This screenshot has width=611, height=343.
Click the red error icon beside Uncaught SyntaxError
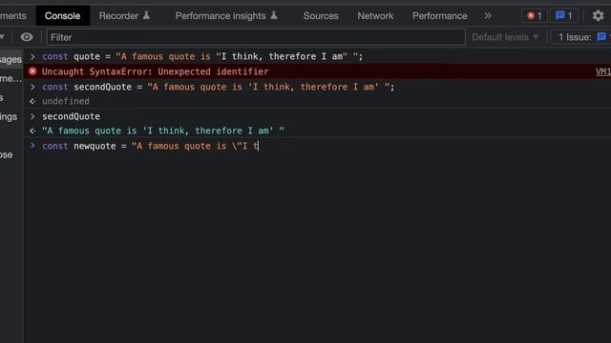click(32, 71)
